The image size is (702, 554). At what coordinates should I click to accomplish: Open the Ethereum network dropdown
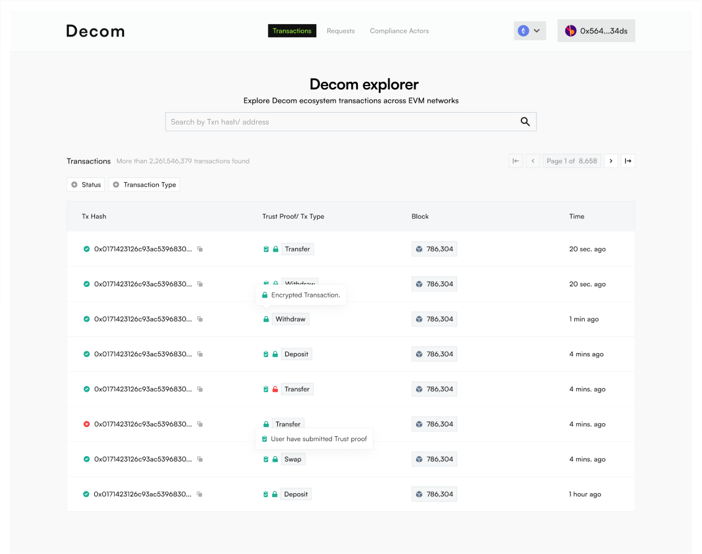[x=530, y=31]
